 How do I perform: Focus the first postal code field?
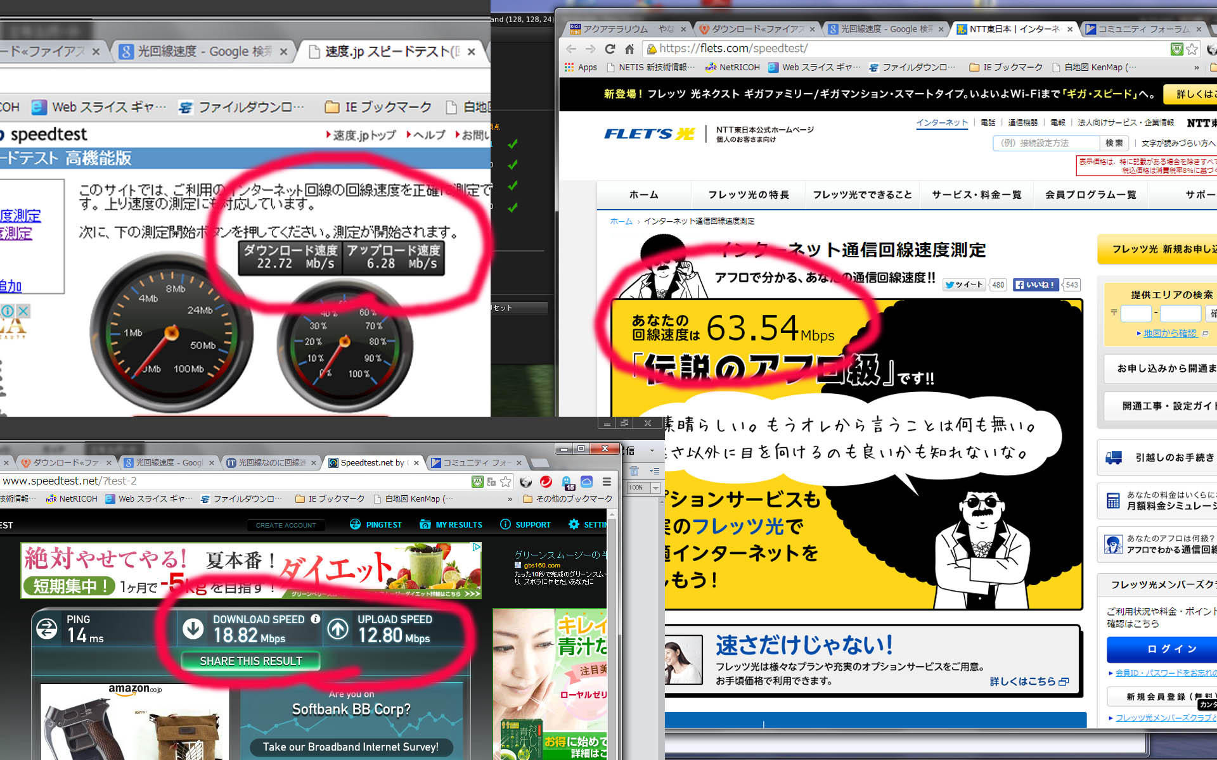(x=1136, y=313)
